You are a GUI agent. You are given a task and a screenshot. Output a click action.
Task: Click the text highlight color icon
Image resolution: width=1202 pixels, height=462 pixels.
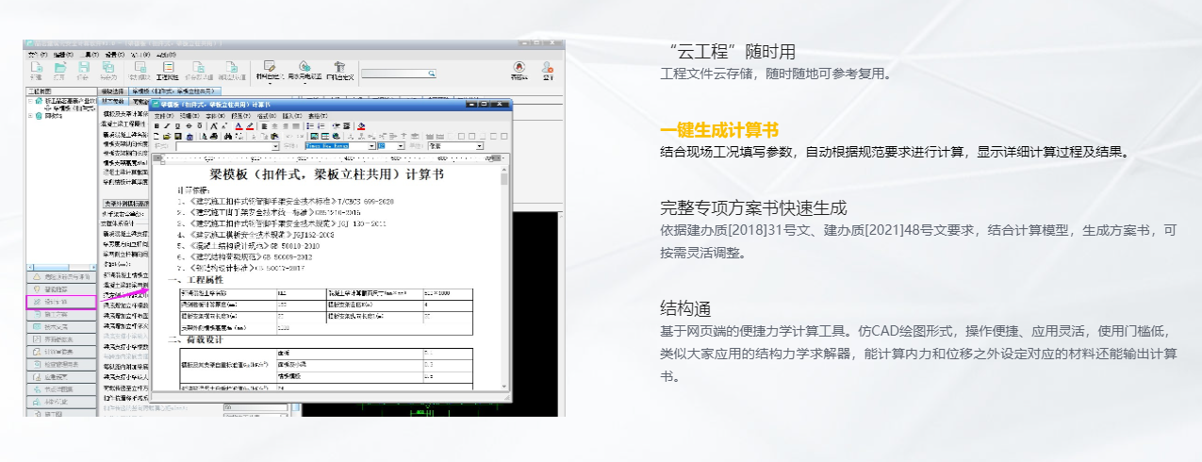pos(250,126)
